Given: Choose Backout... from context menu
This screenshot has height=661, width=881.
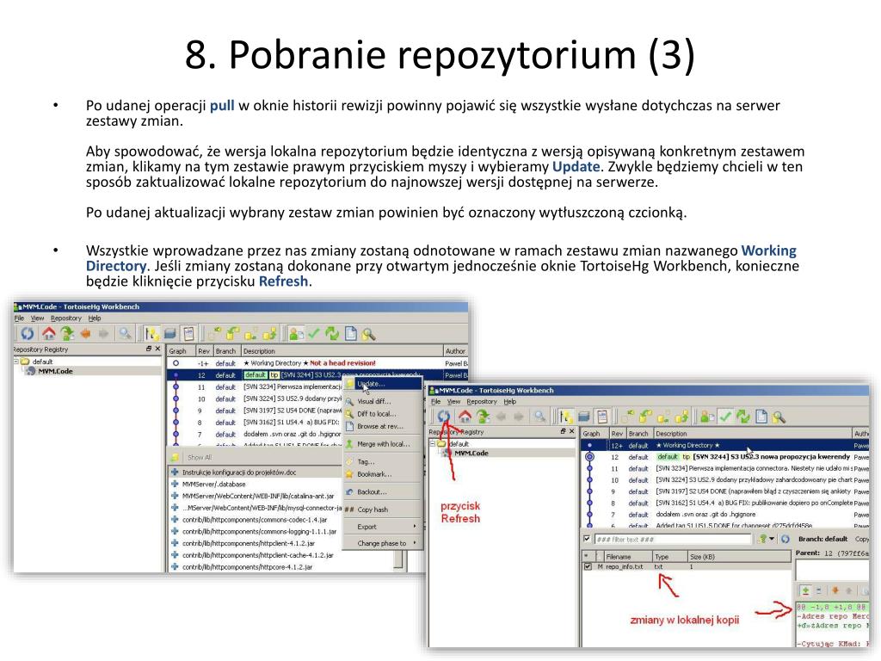Looking at the screenshot, I should tap(383, 491).
